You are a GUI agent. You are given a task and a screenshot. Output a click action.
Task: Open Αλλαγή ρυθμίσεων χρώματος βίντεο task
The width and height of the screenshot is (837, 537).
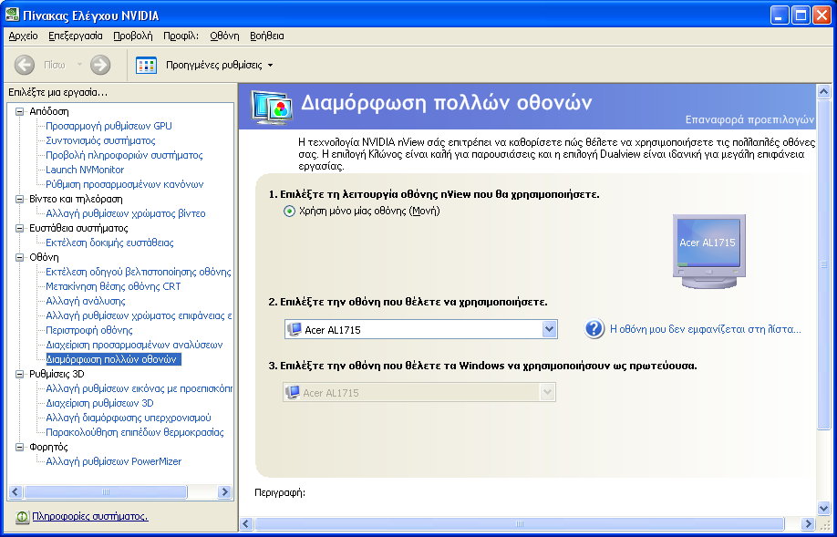pyautogui.click(x=126, y=213)
